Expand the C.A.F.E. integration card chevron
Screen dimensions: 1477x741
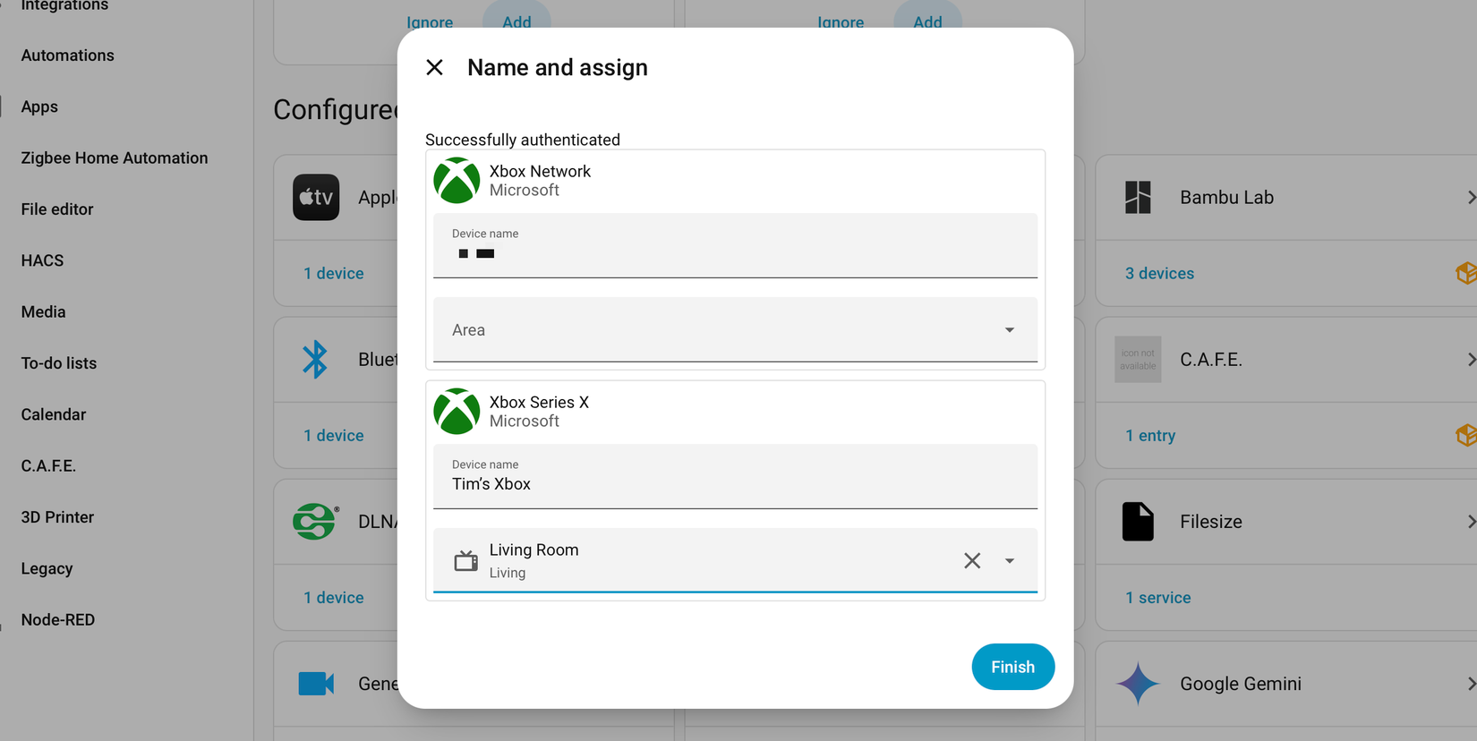[1470, 360]
